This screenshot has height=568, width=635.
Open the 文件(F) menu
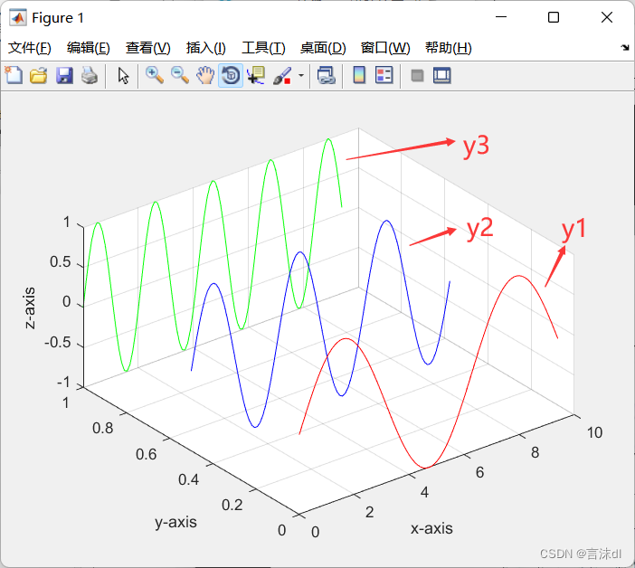tap(30, 48)
